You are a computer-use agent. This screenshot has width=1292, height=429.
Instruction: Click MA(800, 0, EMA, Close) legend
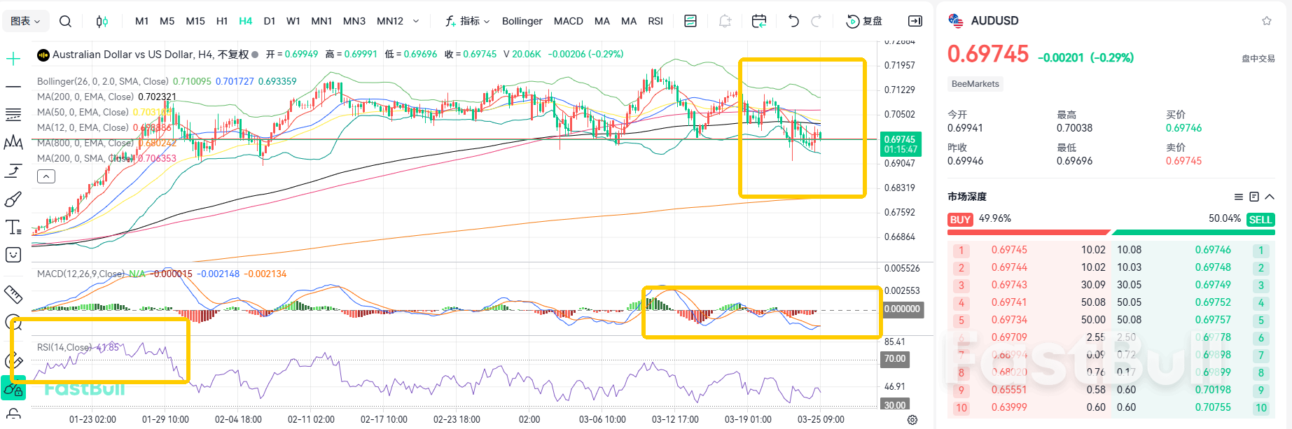point(85,143)
